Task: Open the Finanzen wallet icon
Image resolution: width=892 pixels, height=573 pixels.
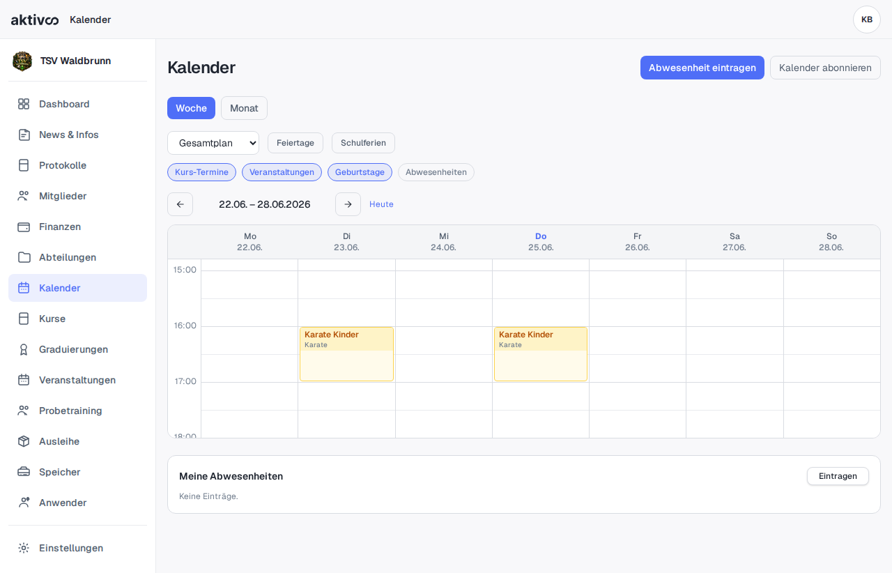Action: 24,227
